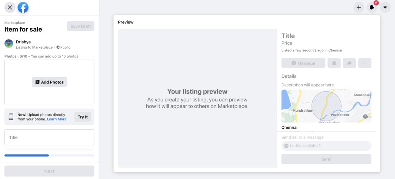The width and height of the screenshot is (395, 179).
Task: Click the plus Create icon
Action: click(x=359, y=7)
